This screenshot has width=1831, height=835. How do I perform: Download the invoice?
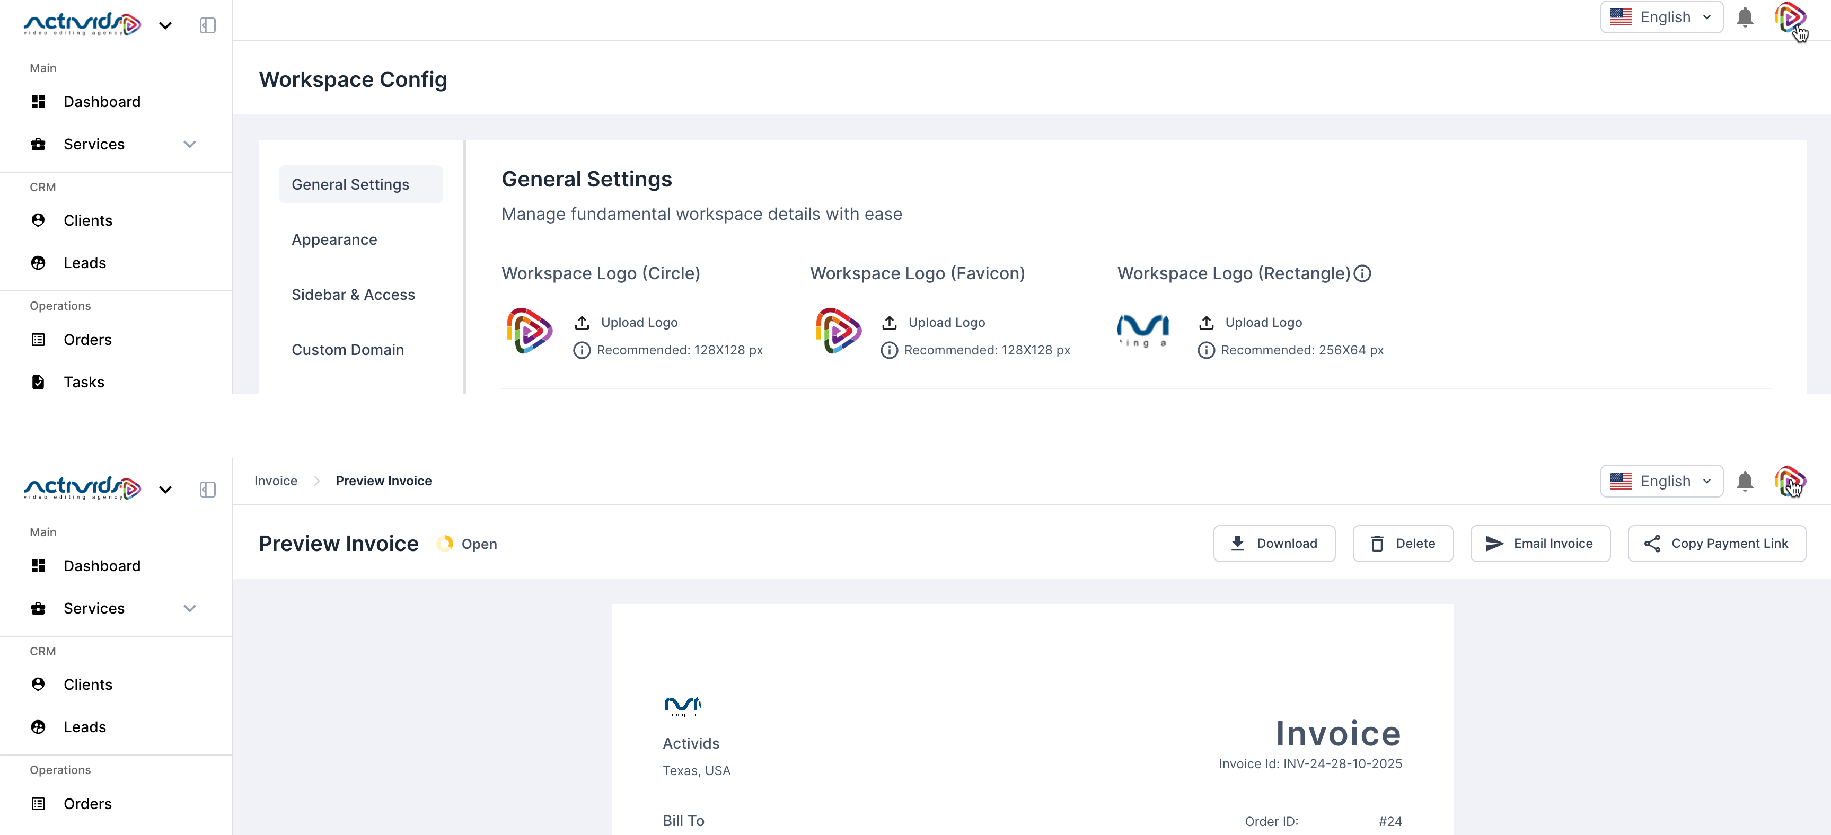point(1274,544)
